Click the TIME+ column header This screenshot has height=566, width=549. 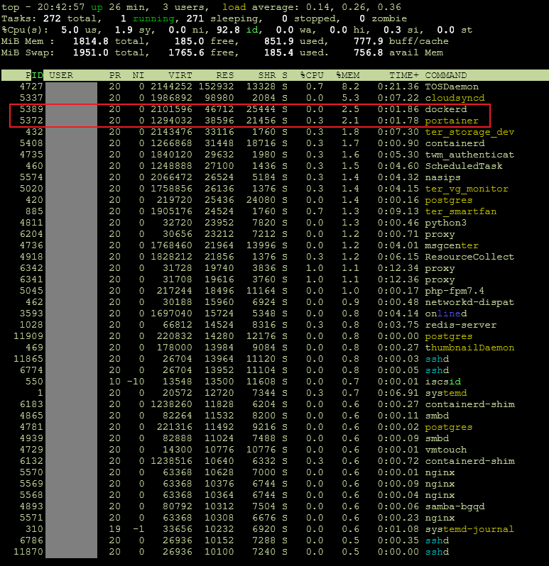(x=403, y=75)
